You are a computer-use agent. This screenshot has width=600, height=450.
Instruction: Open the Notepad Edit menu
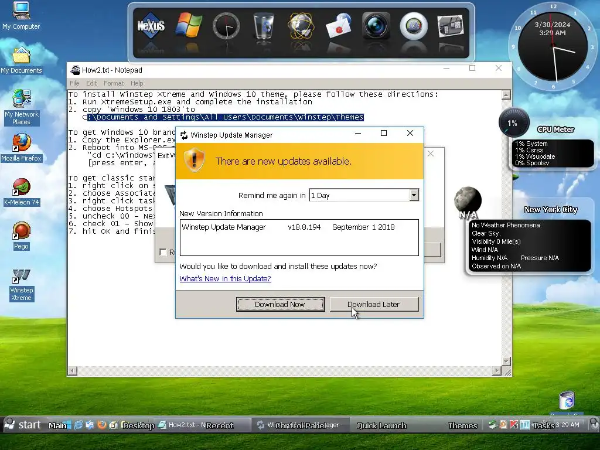tap(91, 83)
